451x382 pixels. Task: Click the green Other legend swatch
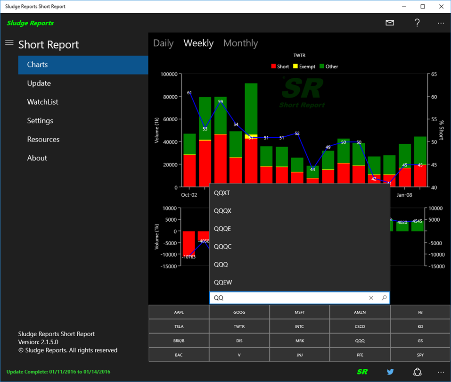pyautogui.click(x=322, y=66)
